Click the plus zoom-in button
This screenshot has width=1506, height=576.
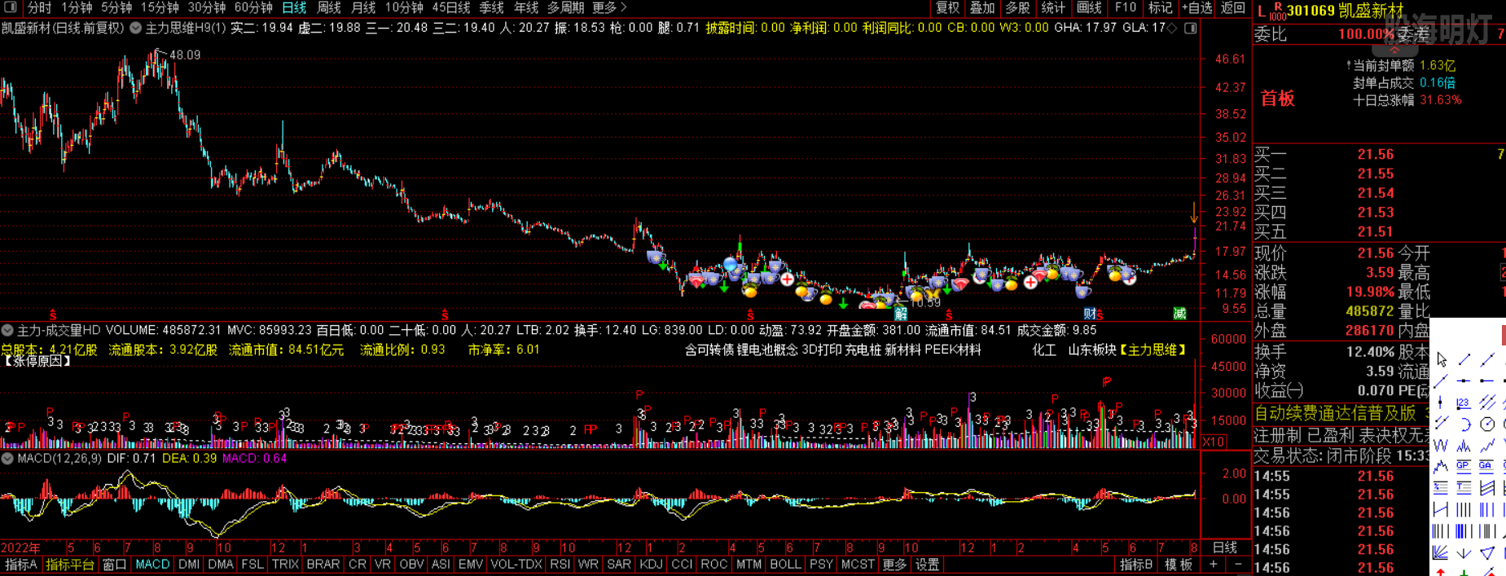coord(1214,565)
